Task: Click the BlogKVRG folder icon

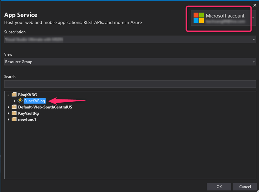Action: 14,95
